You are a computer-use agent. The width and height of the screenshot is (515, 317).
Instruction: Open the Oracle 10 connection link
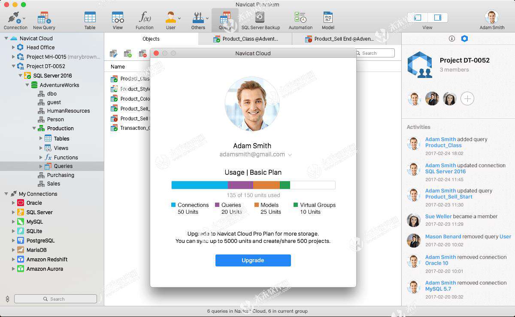click(436, 263)
